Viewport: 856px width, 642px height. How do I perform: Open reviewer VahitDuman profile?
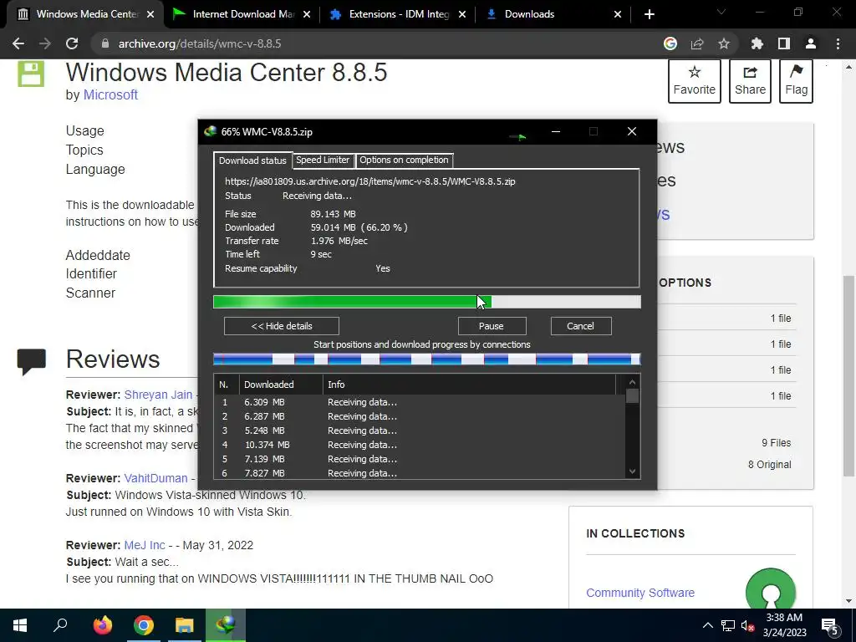coord(155,478)
